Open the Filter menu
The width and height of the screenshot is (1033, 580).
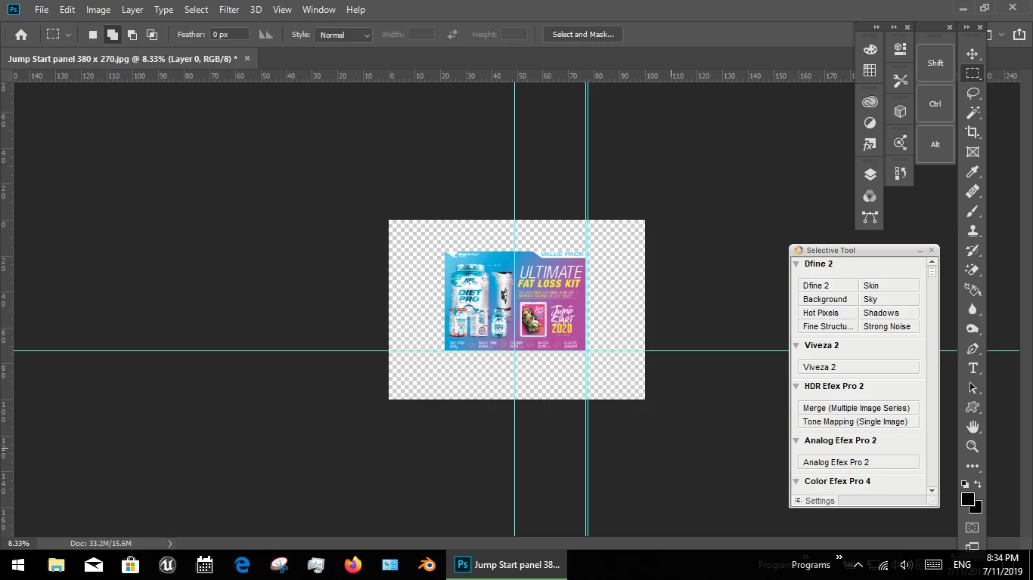pos(229,10)
